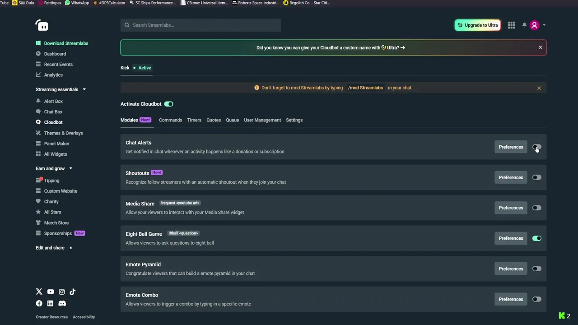Click the All Stars icon
This screenshot has height=325, width=578.
[38, 212]
